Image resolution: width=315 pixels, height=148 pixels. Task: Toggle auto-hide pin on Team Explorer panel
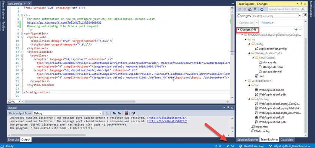click(301, 4)
